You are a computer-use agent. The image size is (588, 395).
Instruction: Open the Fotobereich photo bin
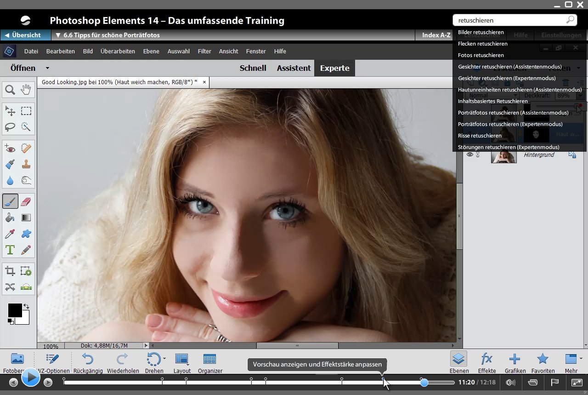click(x=17, y=359)
